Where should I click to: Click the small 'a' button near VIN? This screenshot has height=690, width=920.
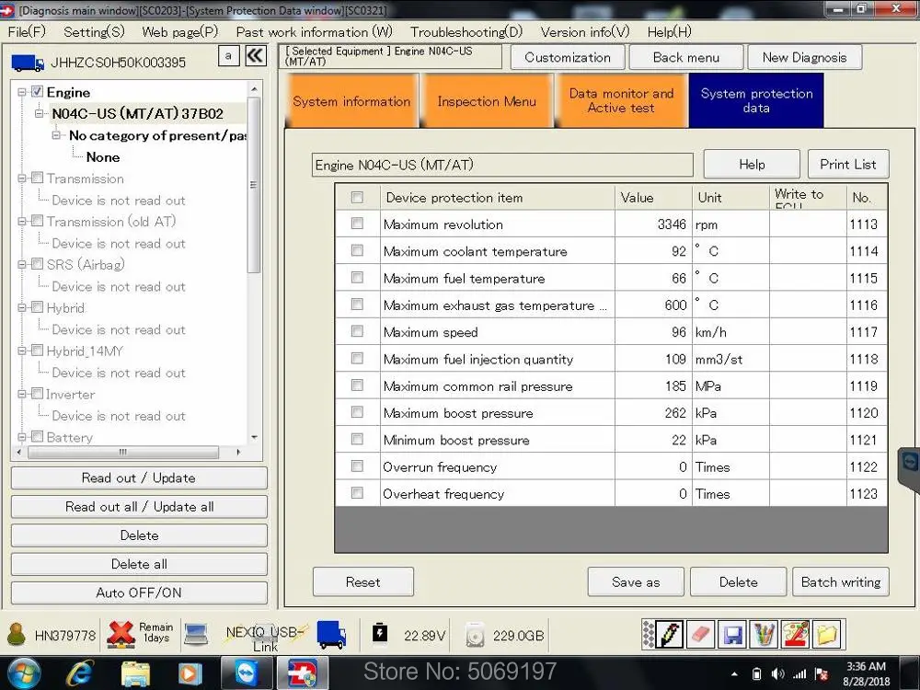228,56
